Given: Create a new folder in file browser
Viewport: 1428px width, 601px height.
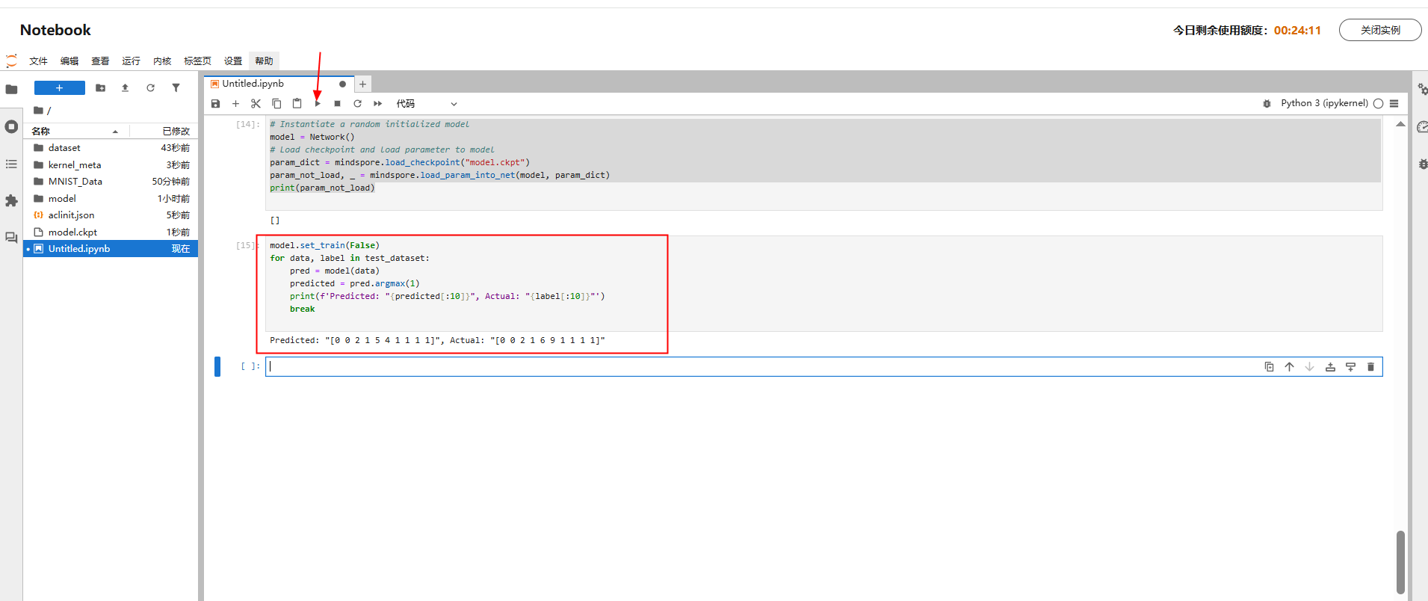Looking at the screenshot, I should coord(100,88).
